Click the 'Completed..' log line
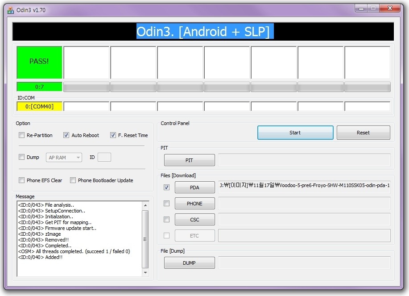Image resolution: width=409 pixels, height=296 pixels. pyautogui.click(x=45, y=246)
